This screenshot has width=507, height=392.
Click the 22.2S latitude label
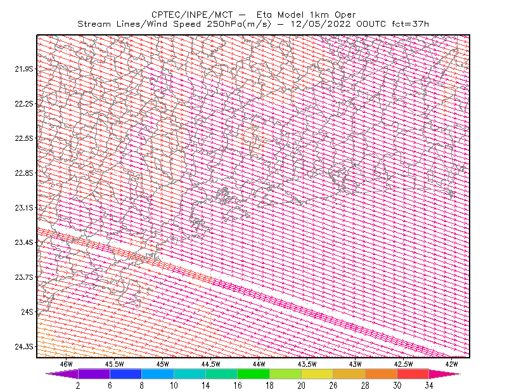(x=23, y=103)
